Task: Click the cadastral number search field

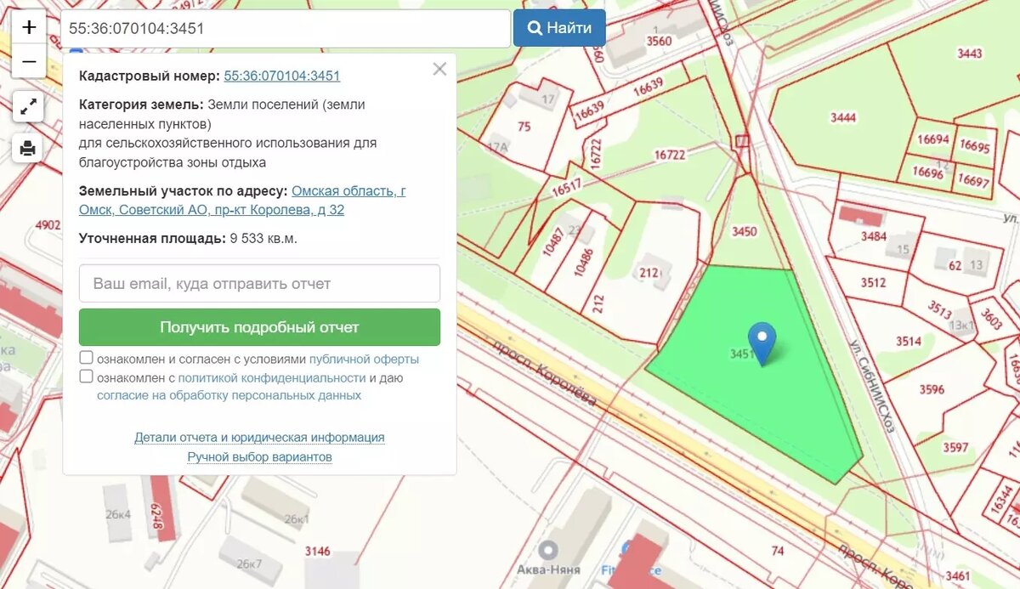Action: point(286,27)
